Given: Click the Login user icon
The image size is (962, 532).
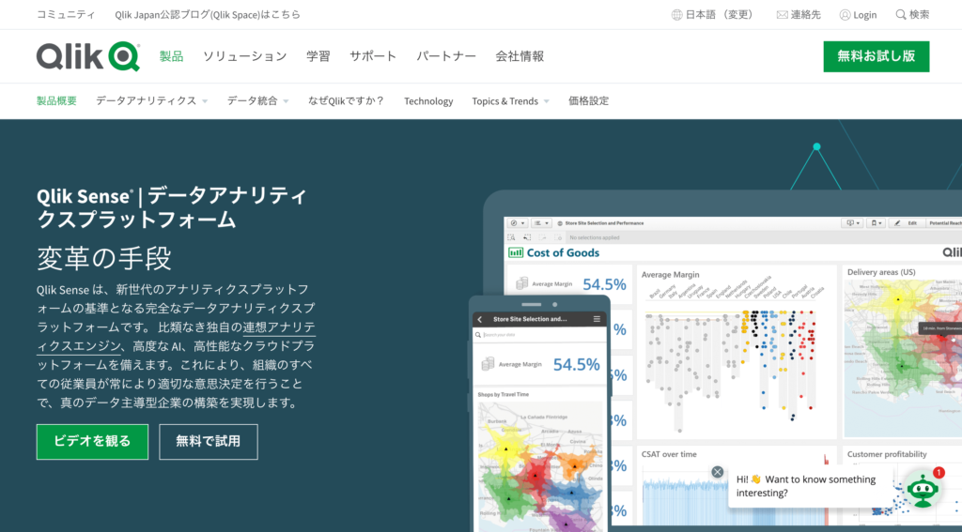Looking at the screenshot, I should (x=845, y=15).
